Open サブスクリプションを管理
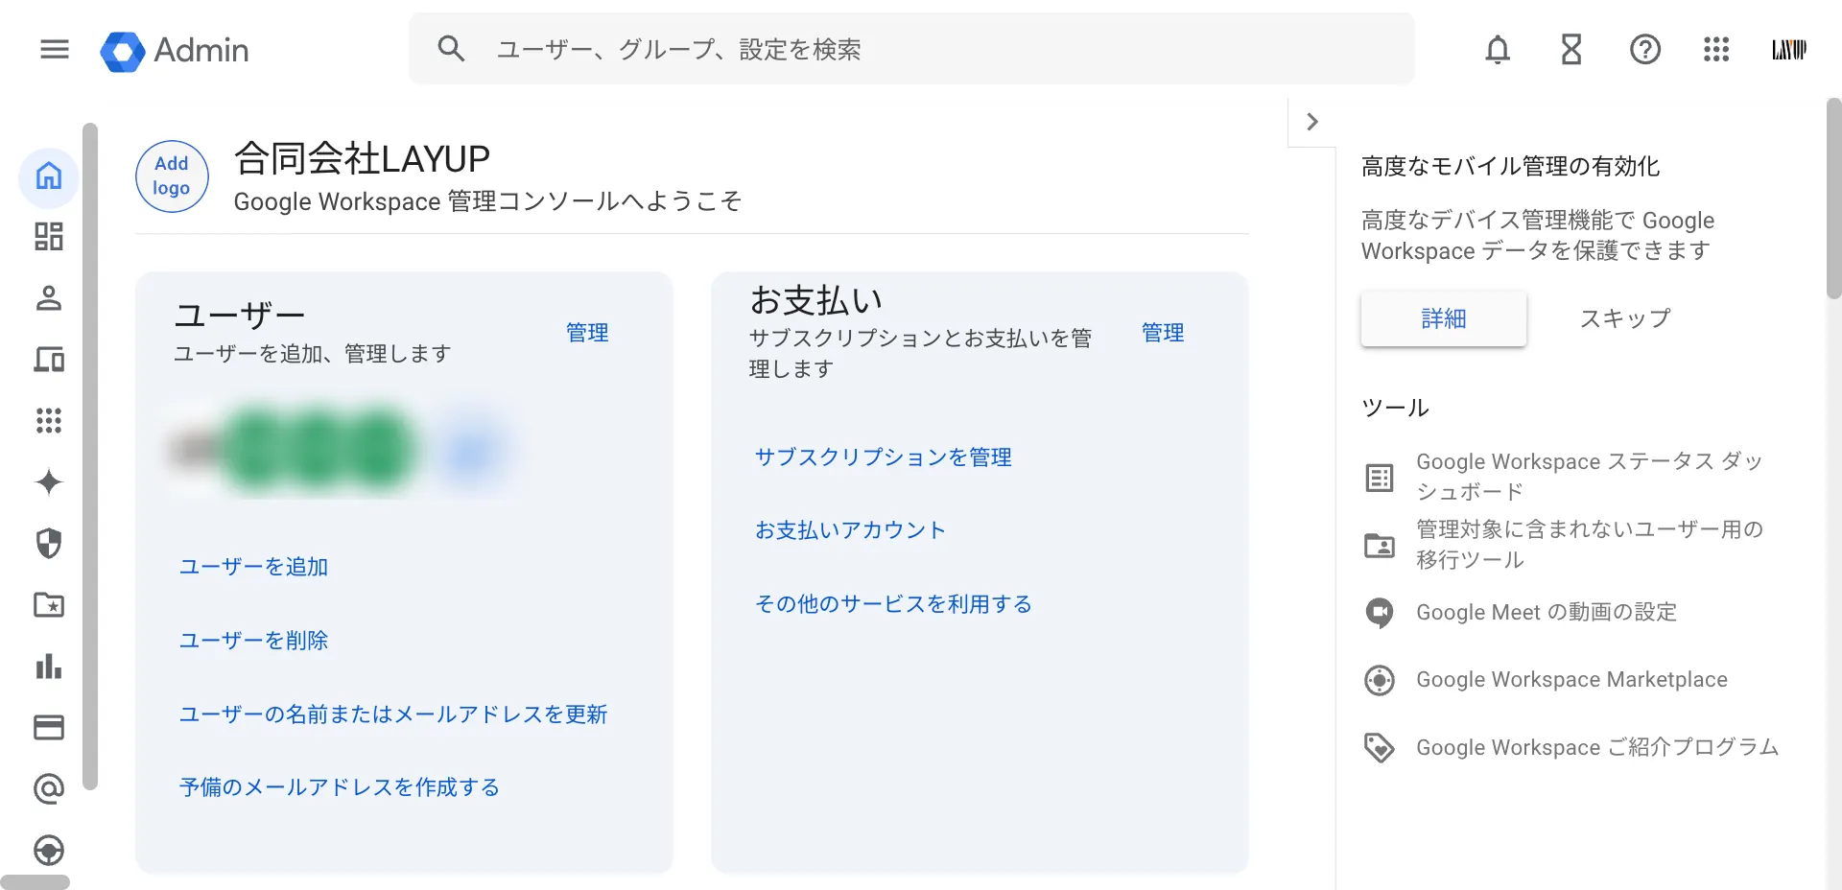Image resolution: width=1842 pixels, height=890 pixels. (884, 457)
